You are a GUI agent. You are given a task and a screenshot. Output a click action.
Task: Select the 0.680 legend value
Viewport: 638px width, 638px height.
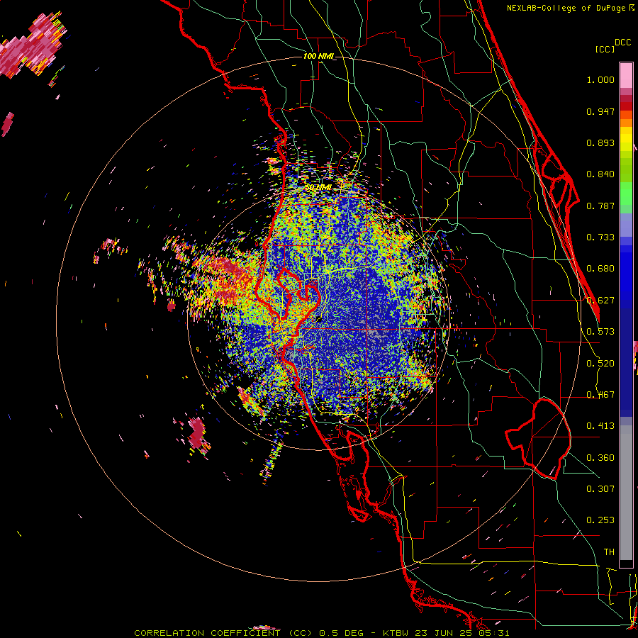tap(600, 269)
